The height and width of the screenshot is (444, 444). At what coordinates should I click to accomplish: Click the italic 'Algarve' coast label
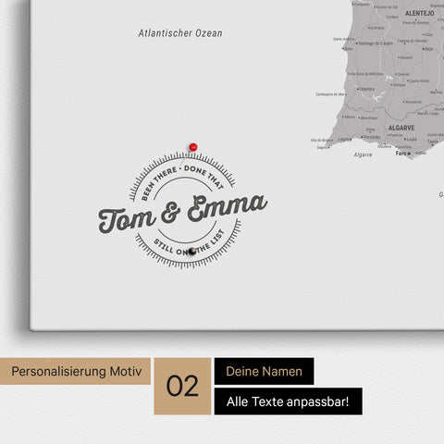(363, 154)
